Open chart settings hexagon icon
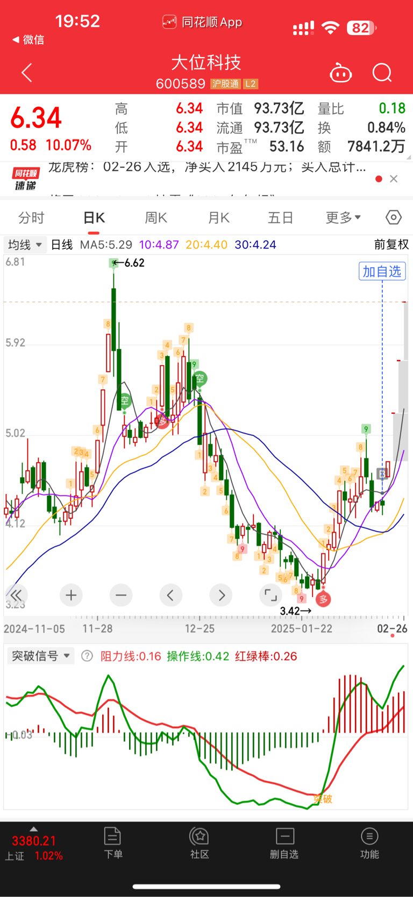 [394, 217]
